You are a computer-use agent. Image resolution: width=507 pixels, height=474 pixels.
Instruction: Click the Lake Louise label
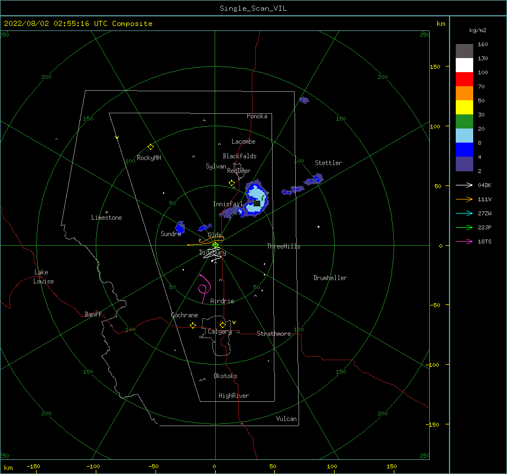(x=43, y=277)
